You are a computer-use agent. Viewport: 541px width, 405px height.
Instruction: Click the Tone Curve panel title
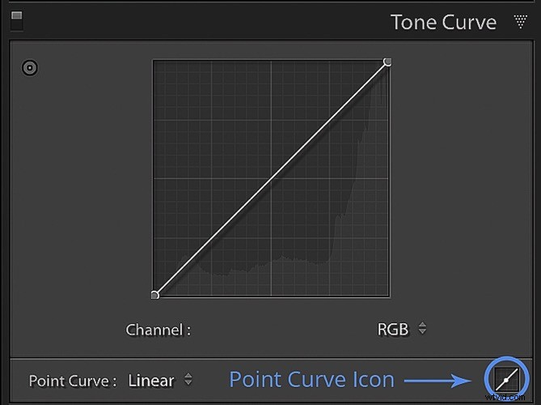(x=443, y=22)
